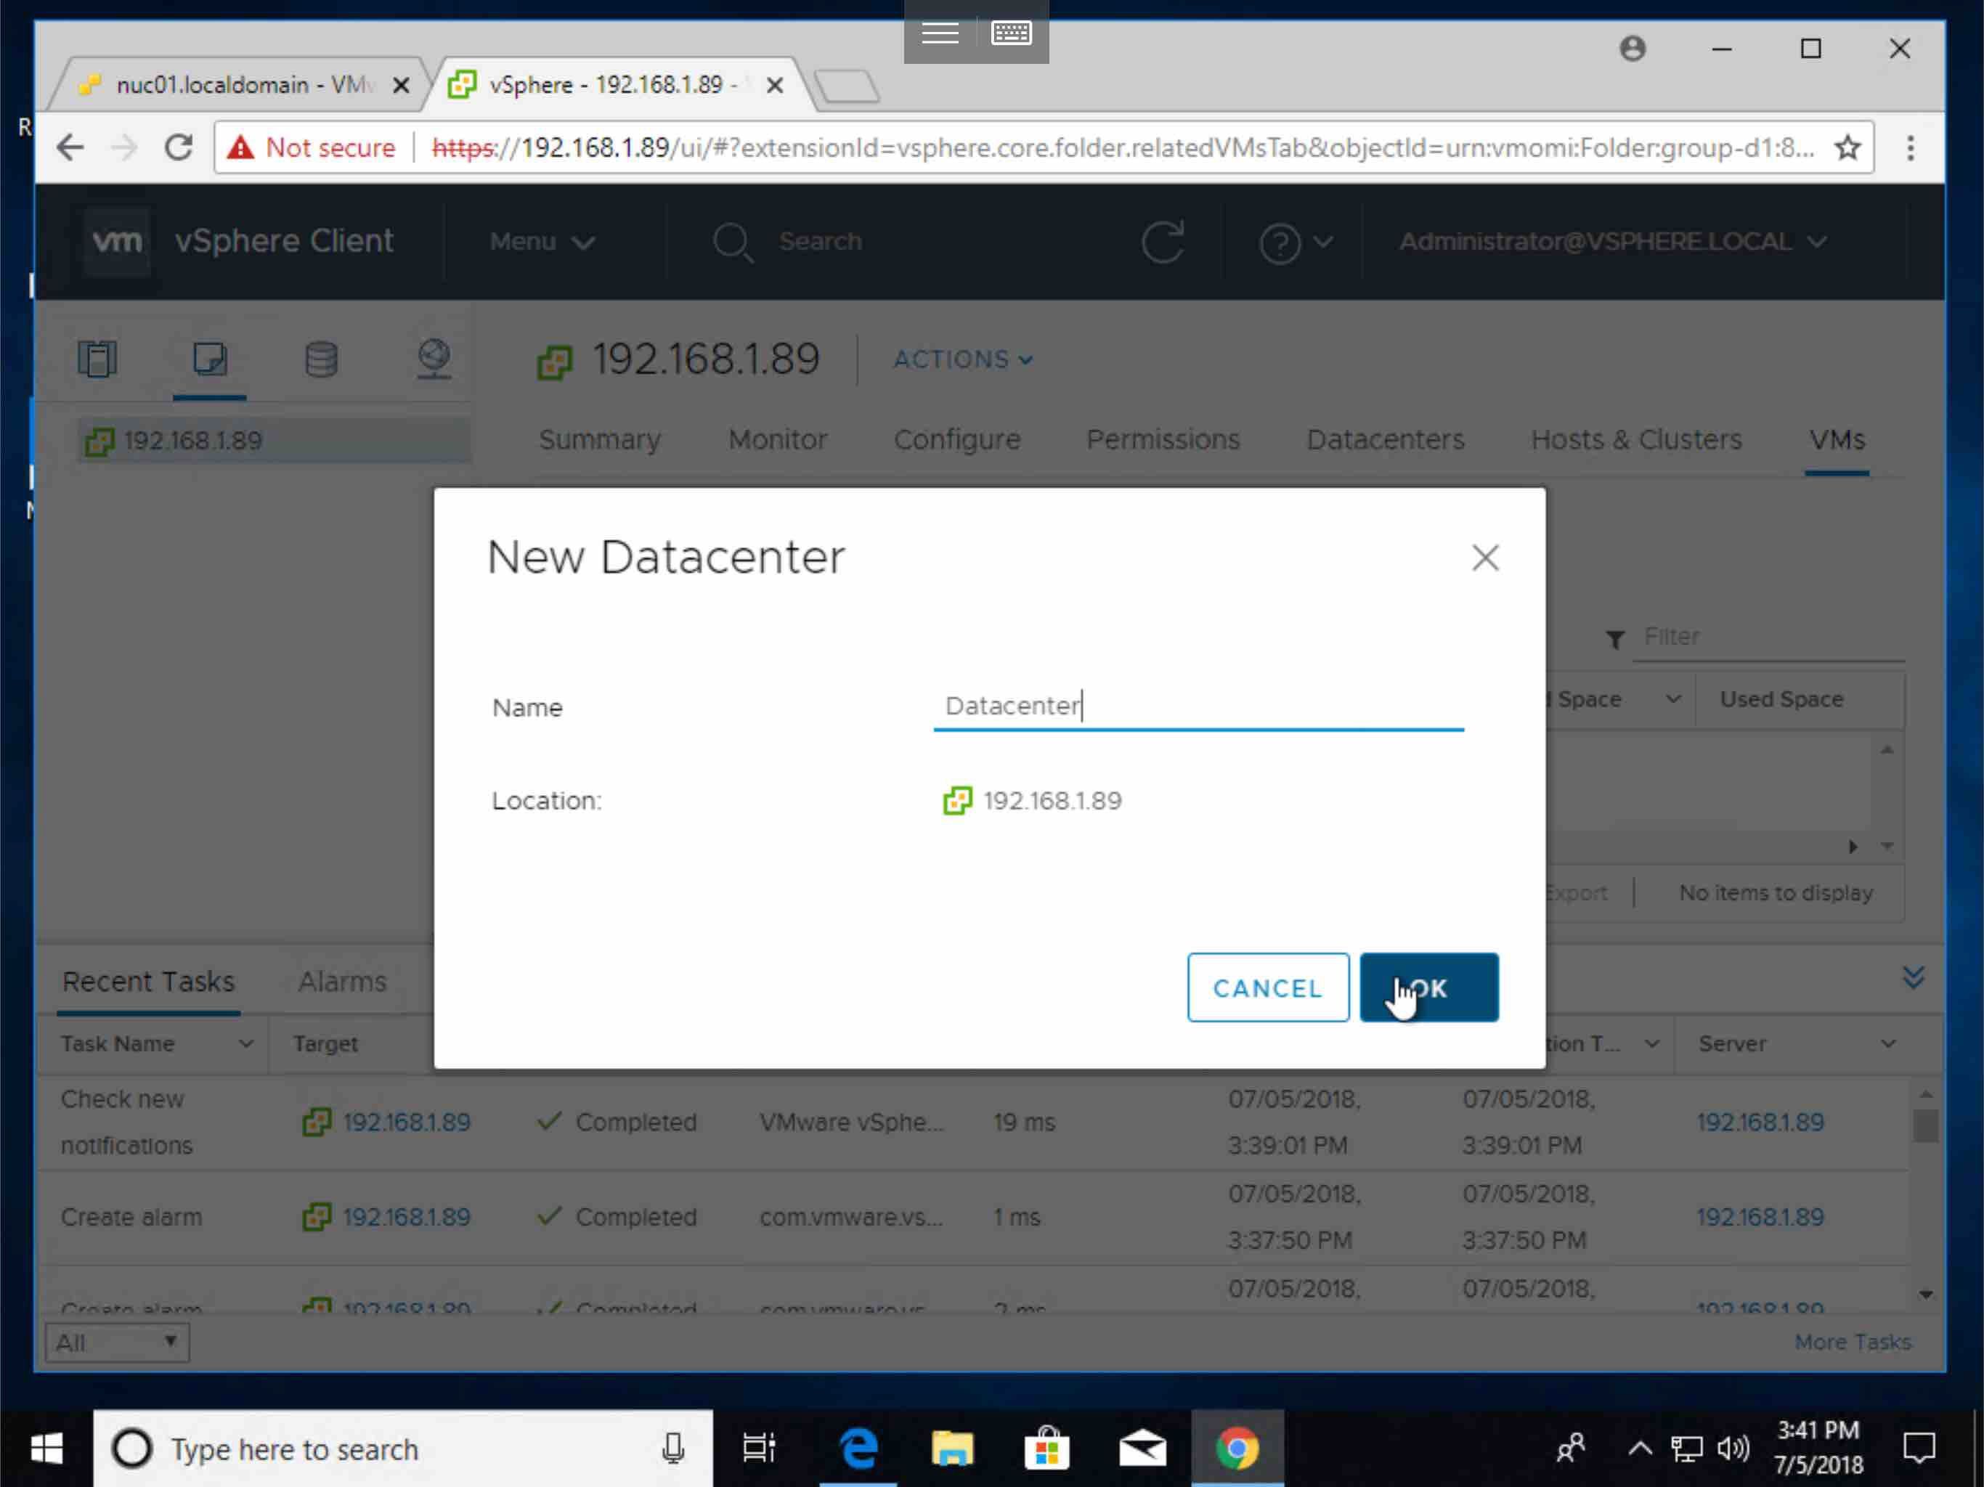The height and width of the screenshot is (1487, 1984).
Task: Open Storage inventory icon
Action: [x=321, y=359]
